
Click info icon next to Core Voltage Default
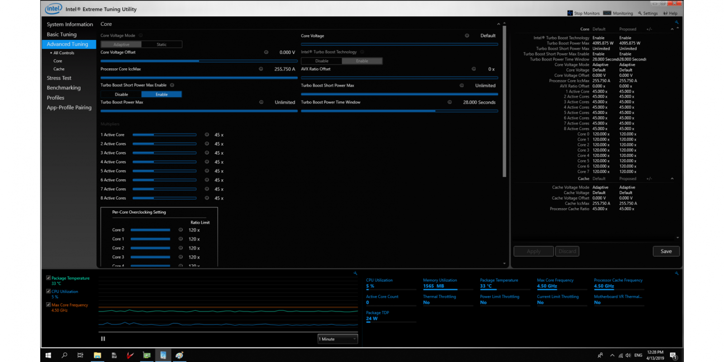click(467, 35)
